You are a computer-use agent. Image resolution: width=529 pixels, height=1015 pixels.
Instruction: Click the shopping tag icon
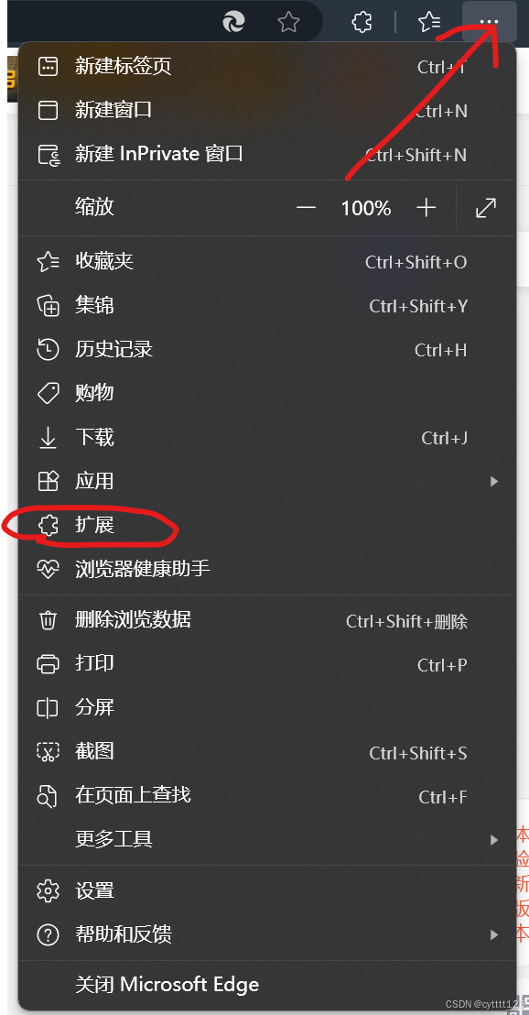(x=49, y=393)
